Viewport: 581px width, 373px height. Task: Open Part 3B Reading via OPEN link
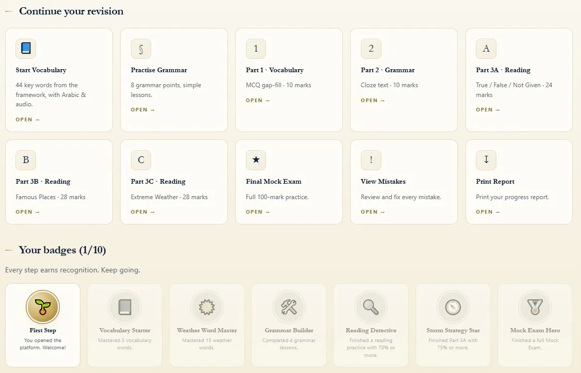point(27,212)
